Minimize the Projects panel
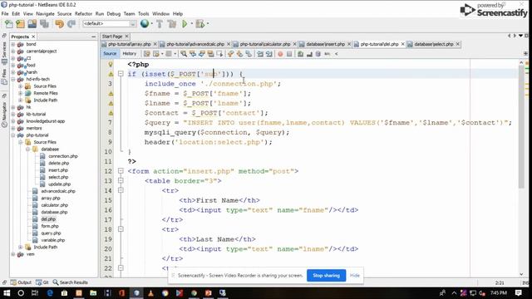Viewport: 532px width, 299px height. (94, 37)
